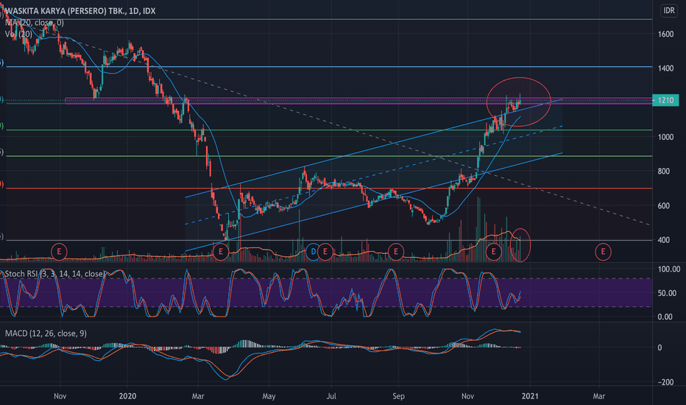This screenshot has width=686, height=405.
Task: Click the 100.00 Stoch RSI scale label
Action: (x=669, y=269)
